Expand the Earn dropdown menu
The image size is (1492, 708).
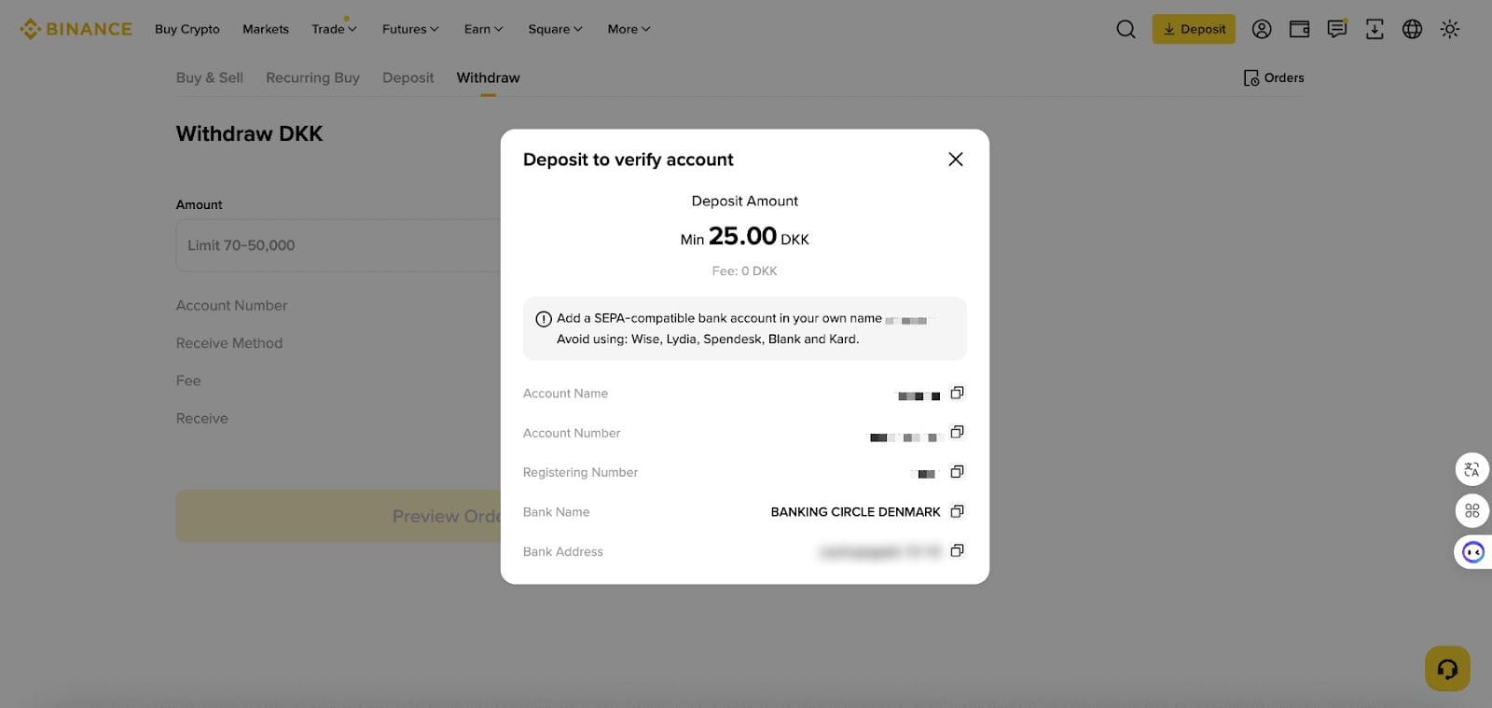tap(483, 29)
